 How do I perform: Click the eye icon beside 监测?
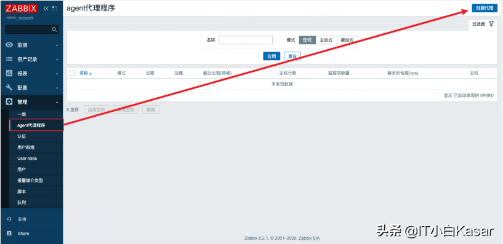click(x=9, y=45)
